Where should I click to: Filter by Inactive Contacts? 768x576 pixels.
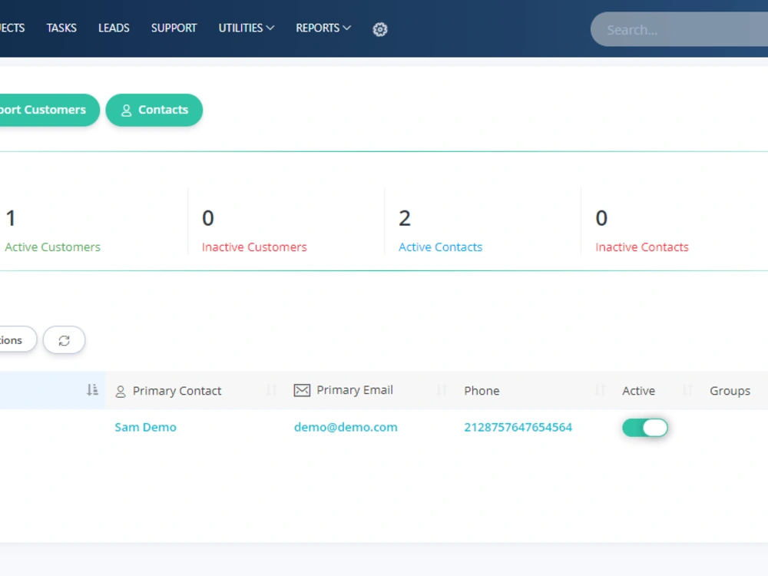click(x=641, y=247)
